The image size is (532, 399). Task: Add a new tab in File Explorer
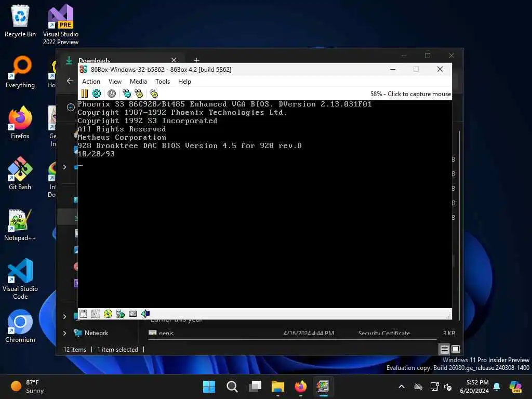(196, 60)
